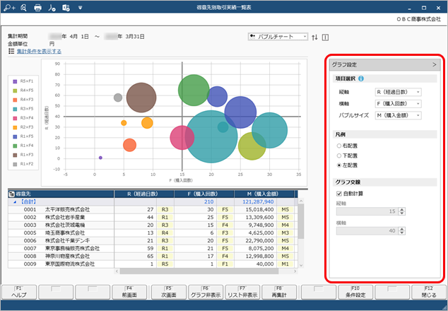Click the F12 閉じる button
This screenshot has width=448, height=311.
pos(429,292)
